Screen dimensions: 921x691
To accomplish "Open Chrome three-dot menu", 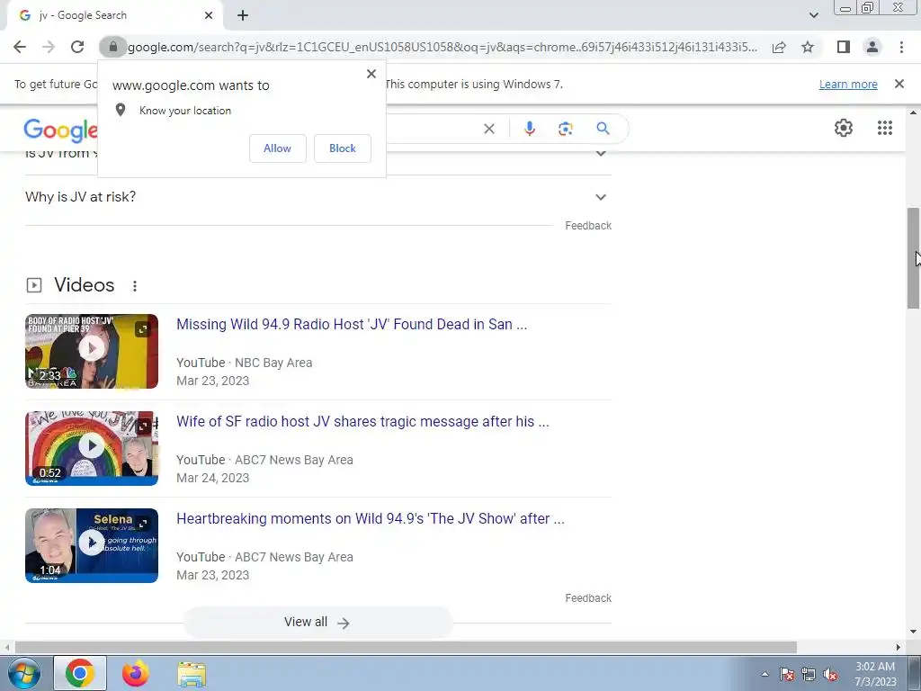I will 901,47.
